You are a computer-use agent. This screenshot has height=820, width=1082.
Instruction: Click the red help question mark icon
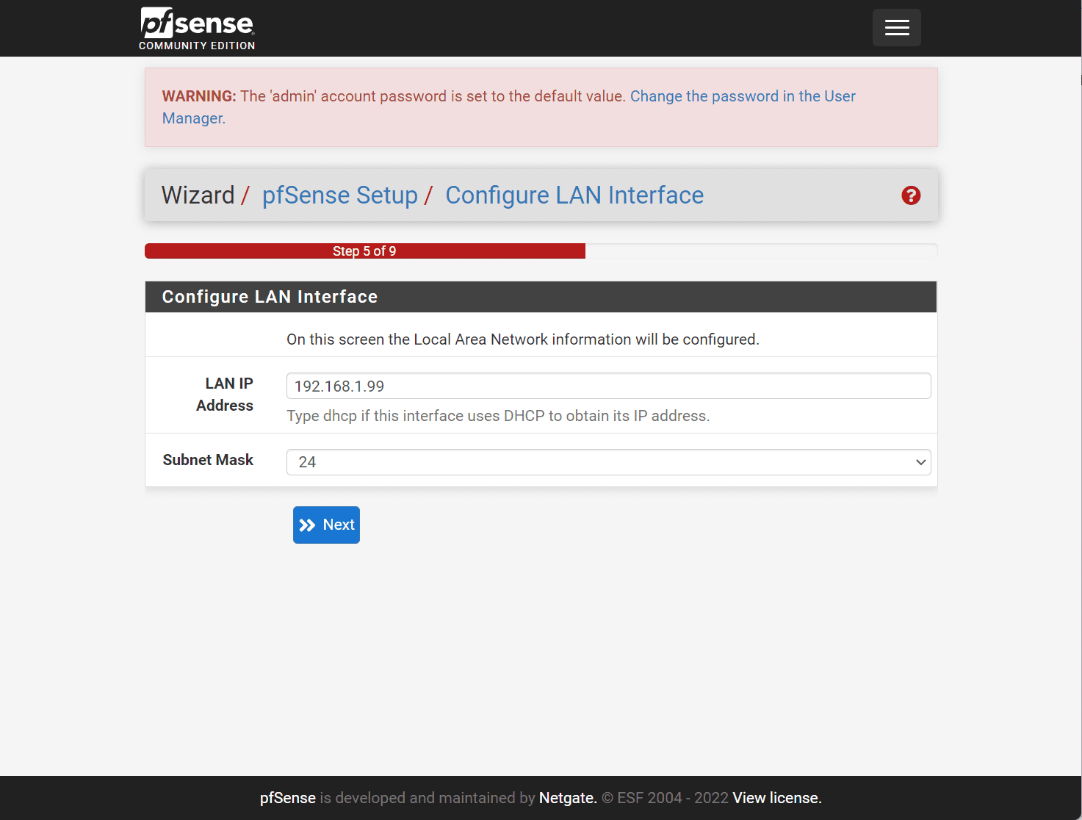911,195
